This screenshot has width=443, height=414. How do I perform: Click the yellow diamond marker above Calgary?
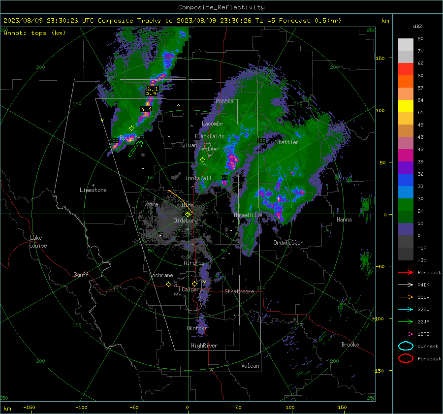coord(194,284)
